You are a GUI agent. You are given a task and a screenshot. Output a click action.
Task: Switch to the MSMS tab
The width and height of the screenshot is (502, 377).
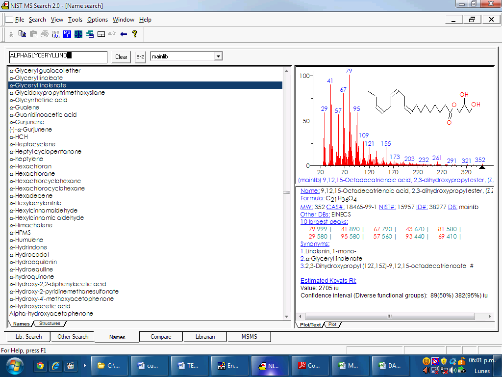(x=249, y=337)
